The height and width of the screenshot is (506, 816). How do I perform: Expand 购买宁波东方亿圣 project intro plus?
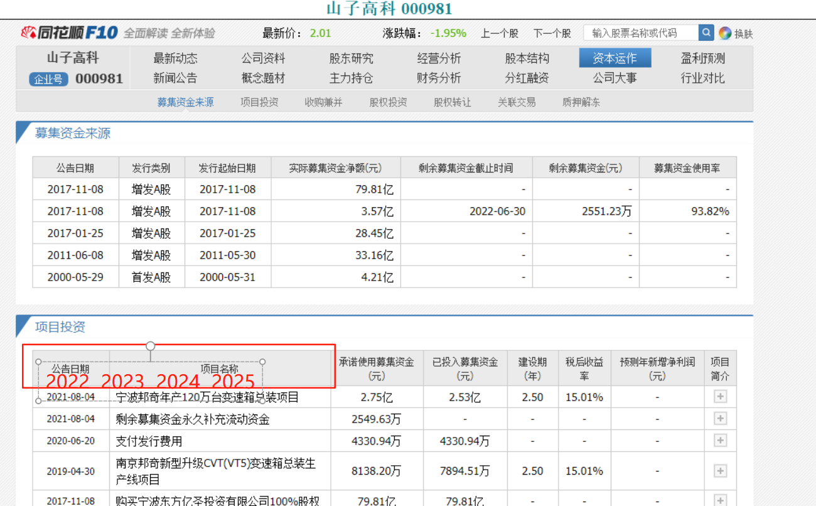[x=720, y=500]
